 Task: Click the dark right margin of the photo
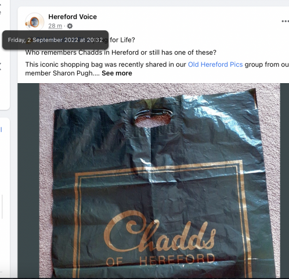pos(284,181)
